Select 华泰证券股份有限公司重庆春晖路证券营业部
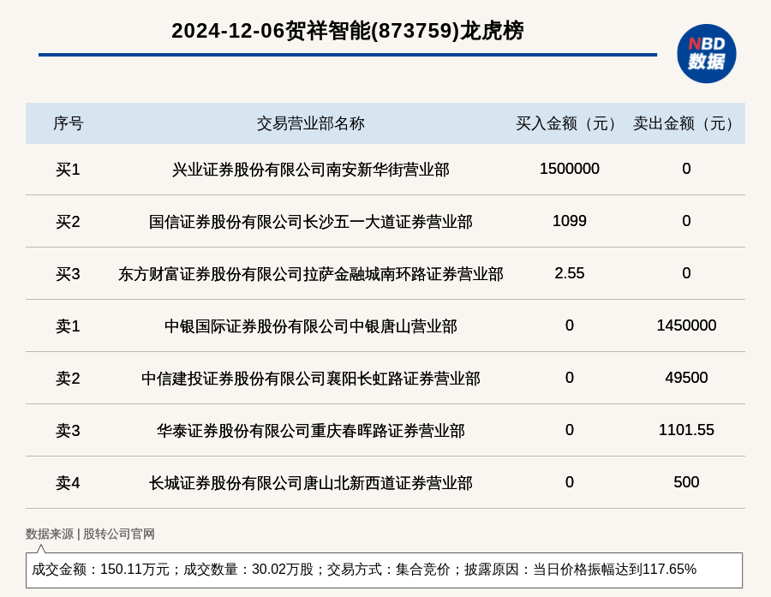 (x=311, y=431)
